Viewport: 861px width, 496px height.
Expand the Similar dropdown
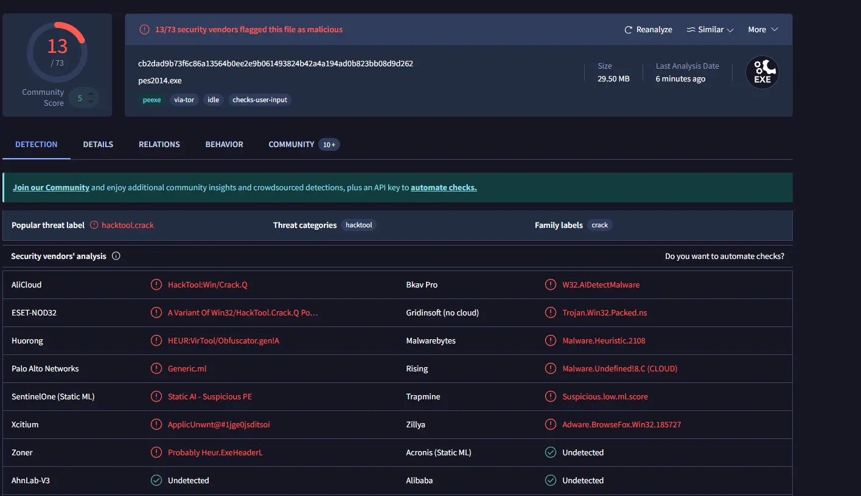point(710,30)
